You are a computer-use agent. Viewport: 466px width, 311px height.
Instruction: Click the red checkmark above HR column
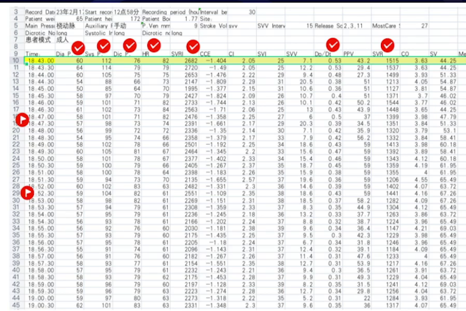tap(154, 46)
